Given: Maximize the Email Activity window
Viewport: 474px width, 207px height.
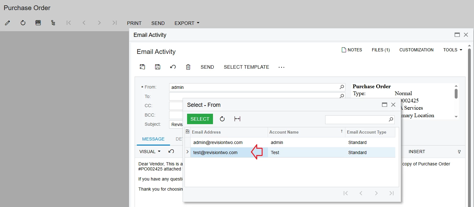Looking at the screenshot, I should coord(457,35).
